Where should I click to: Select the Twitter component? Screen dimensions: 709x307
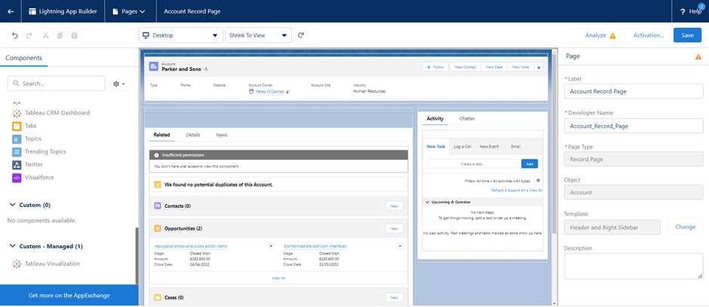[x=34, y=165]
